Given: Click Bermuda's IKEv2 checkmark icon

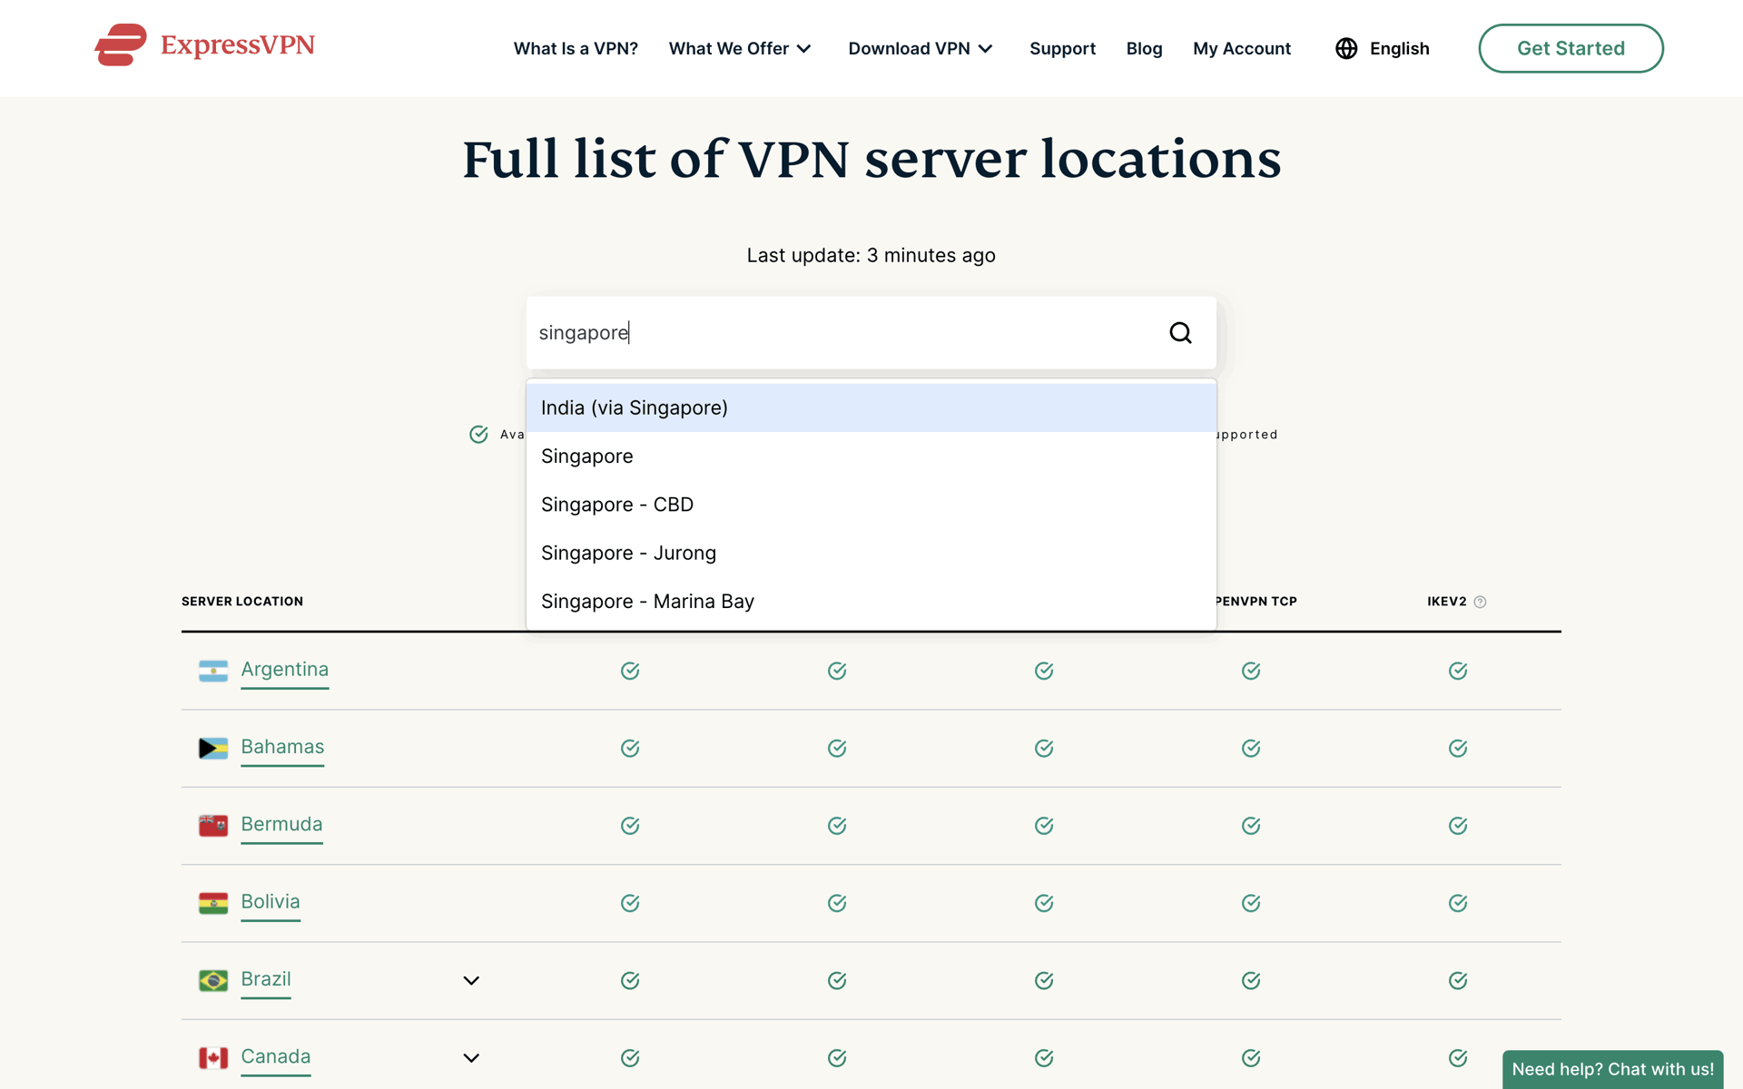Looking at the screenshot, I should click(x=1458, y=826).
